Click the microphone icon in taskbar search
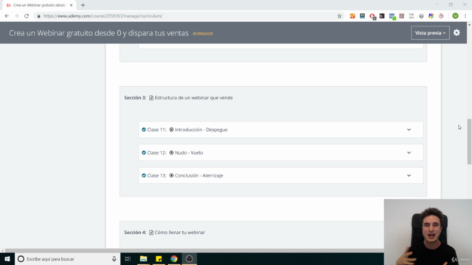472x265 pixels. coord(114,258)
